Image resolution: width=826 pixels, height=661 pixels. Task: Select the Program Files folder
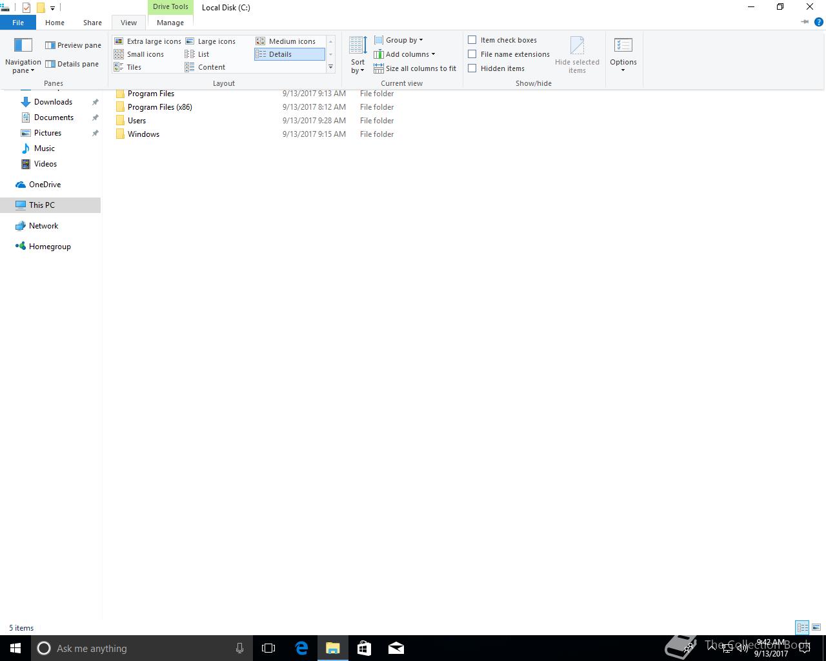point(151,94)
